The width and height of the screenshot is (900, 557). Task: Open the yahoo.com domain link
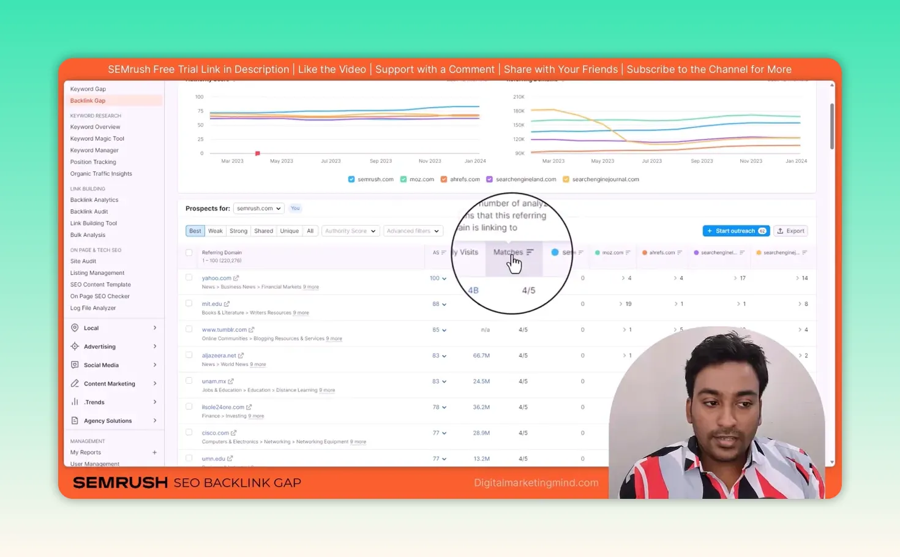point(217,278)
